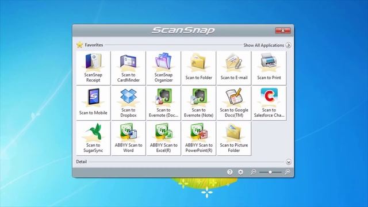Viewport: 368px width, 207px height.
Task: Choose Scan to E-mail
Action: click(x=234, y=68)
